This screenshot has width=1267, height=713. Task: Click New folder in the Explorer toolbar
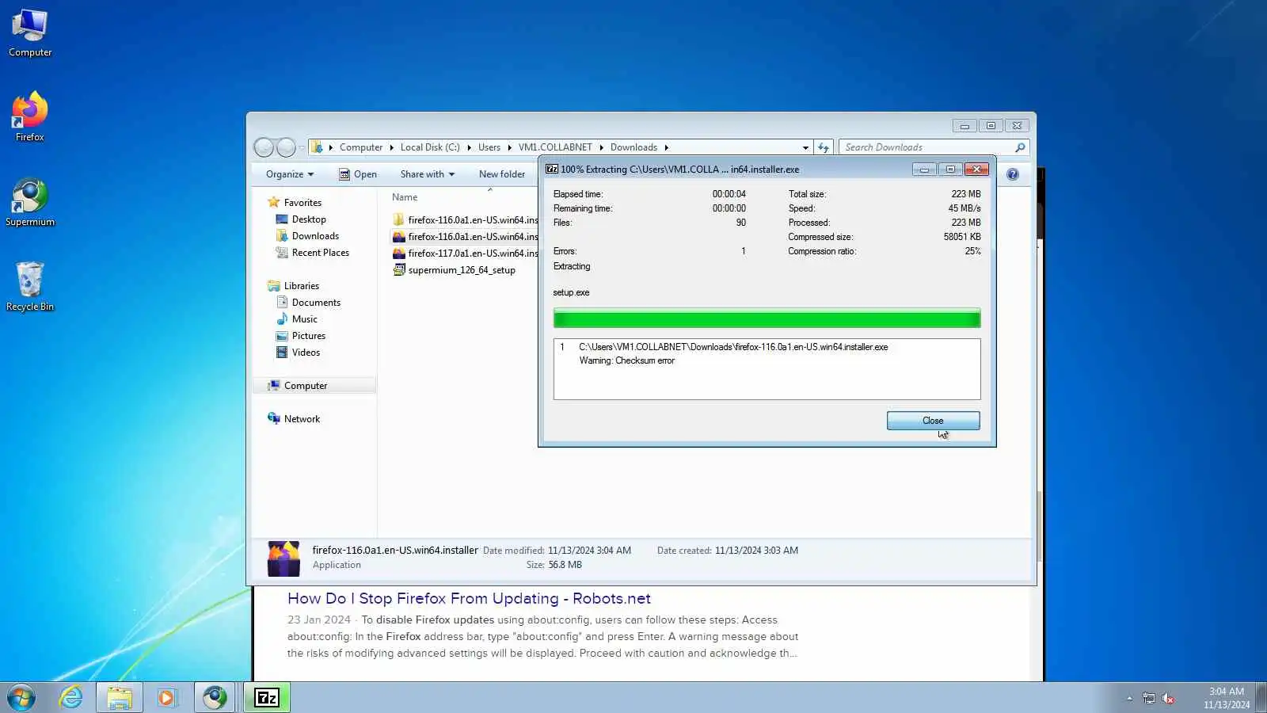(502, 174)
